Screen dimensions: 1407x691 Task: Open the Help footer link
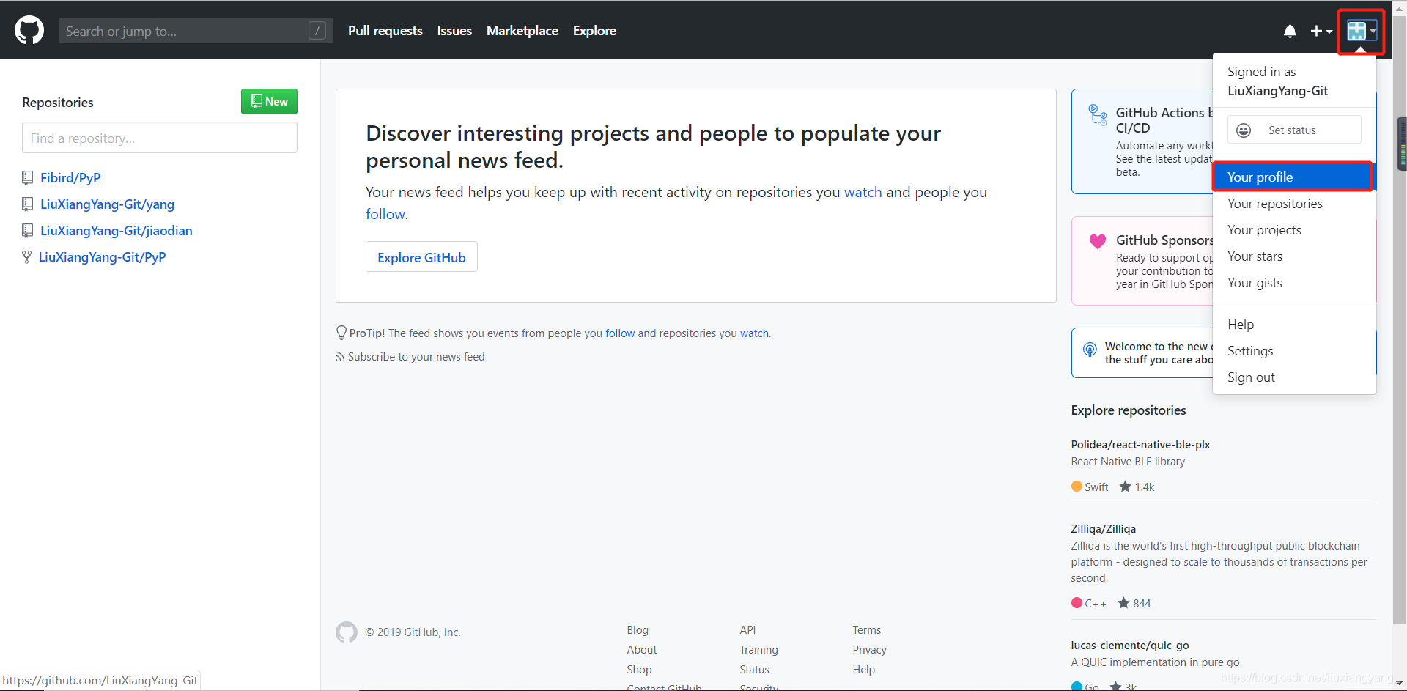tap(863, 670)
